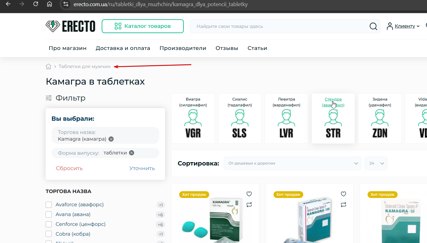Open the browser home page button

[x=49, y=4]
